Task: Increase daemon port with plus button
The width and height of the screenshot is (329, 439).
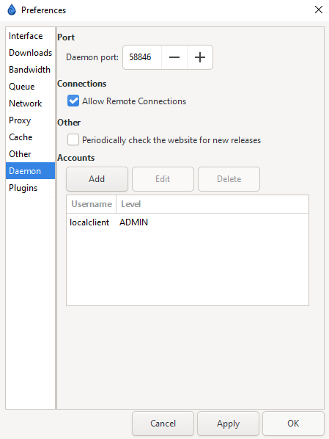Action: click(200, 57)
